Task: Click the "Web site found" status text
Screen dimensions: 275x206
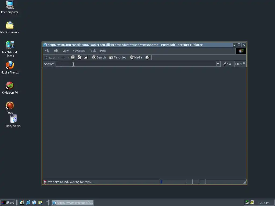Action: coord(71,182)
